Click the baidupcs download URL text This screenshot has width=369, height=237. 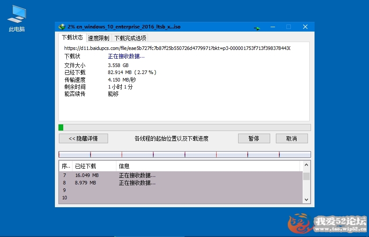point(177,48)
